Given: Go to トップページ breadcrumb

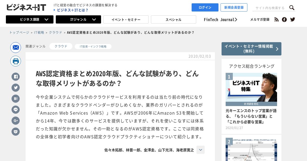Looking at the screenshot, I should [19, 32].
